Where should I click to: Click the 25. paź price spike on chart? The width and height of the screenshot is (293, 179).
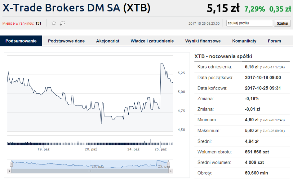pyautogui.click(x=162, y=64)
